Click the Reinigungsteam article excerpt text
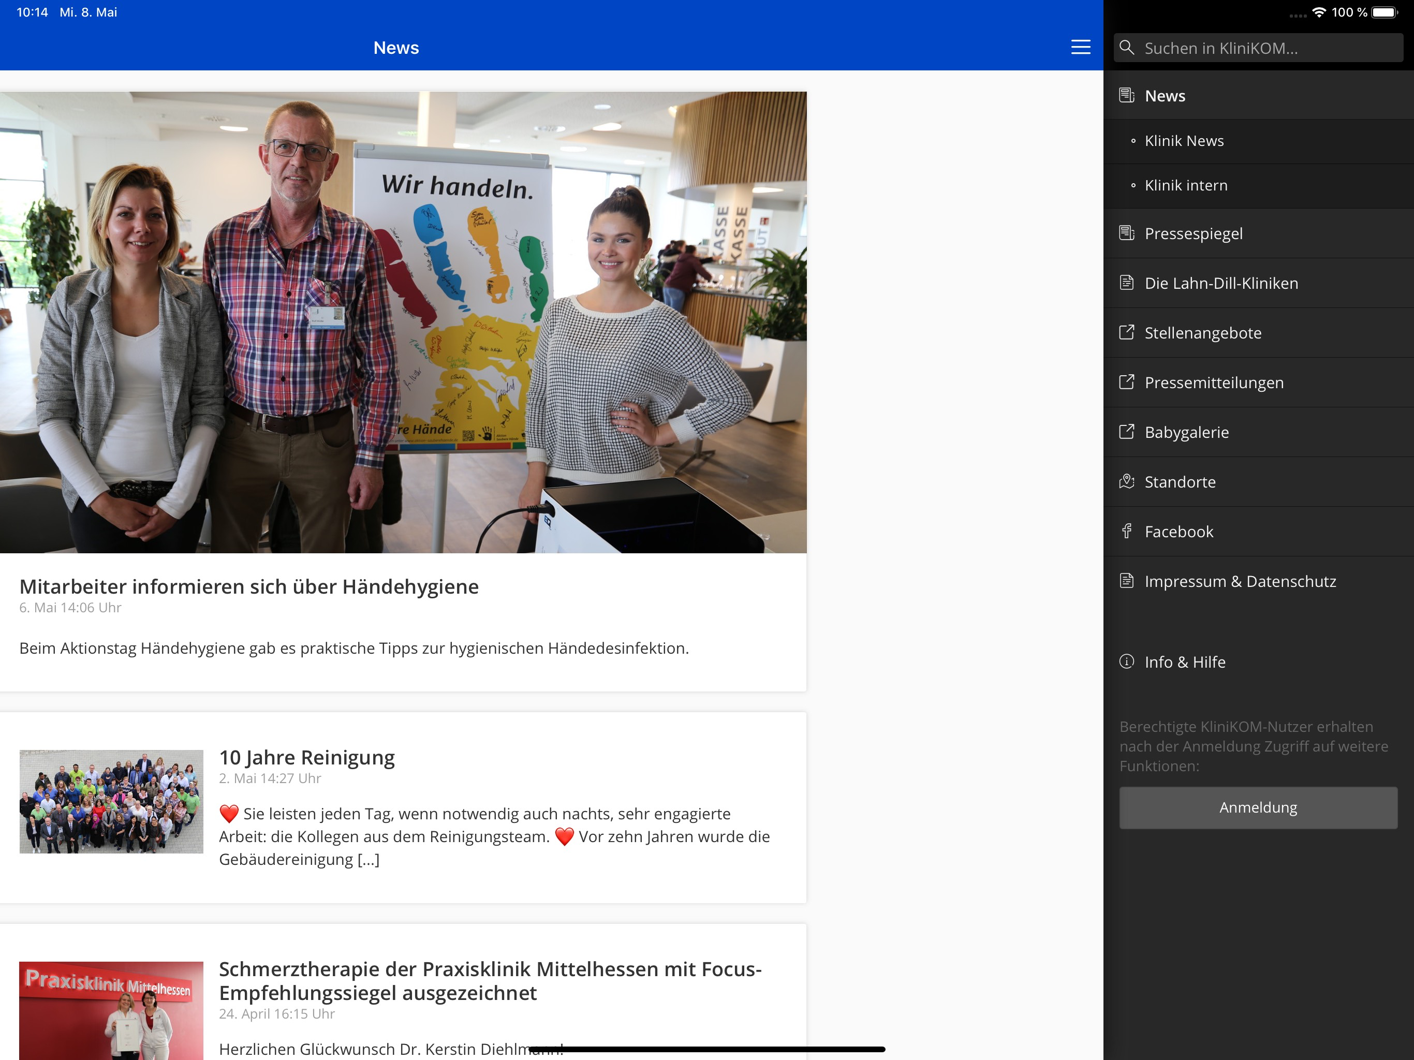 494,836
